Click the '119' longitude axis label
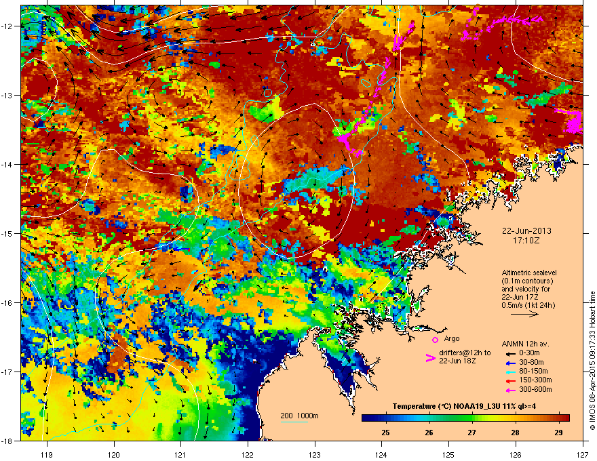Viewport: 597px width, 461px height. pyautogui.click(x=47, y=454)
